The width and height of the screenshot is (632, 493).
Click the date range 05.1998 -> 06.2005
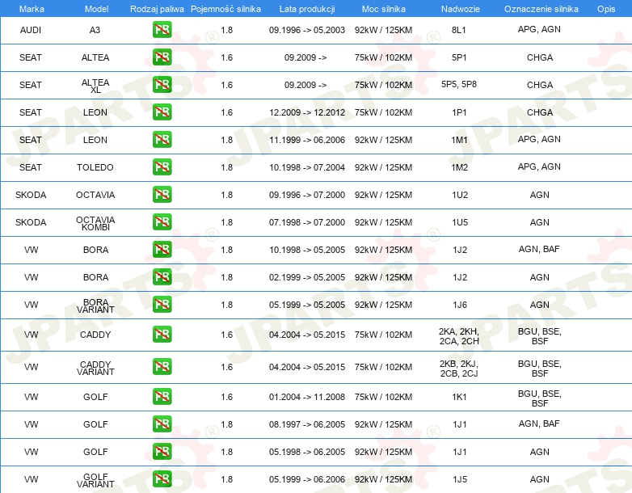click(307, 452)
